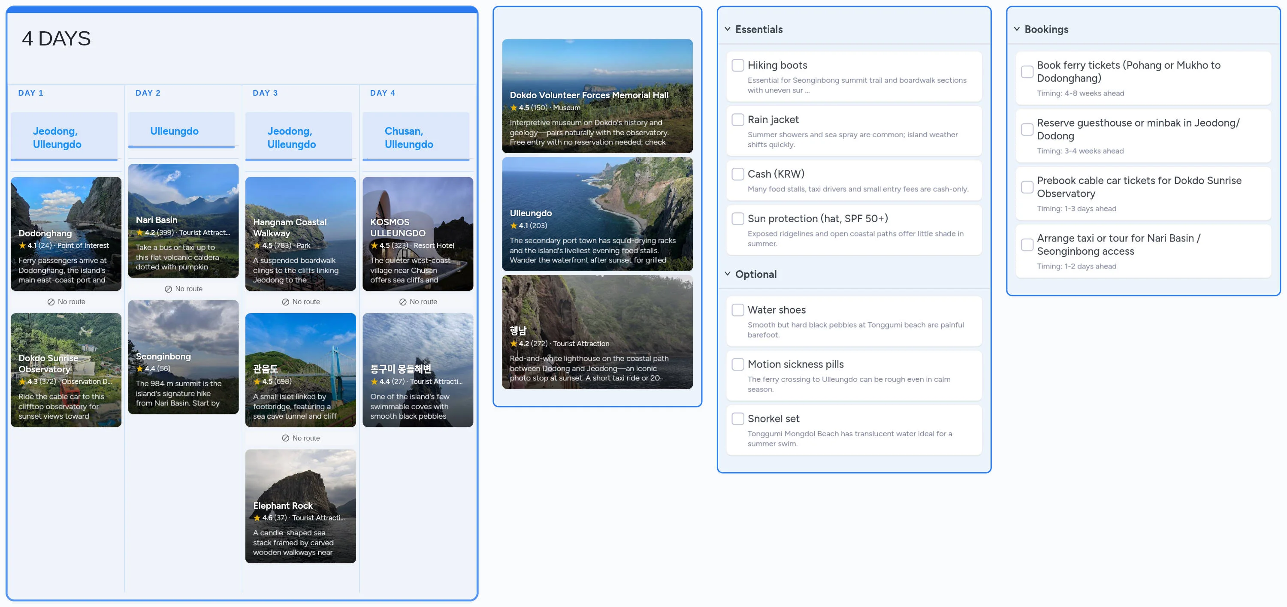Open the Elephant Rock place card

click(301, 507)
